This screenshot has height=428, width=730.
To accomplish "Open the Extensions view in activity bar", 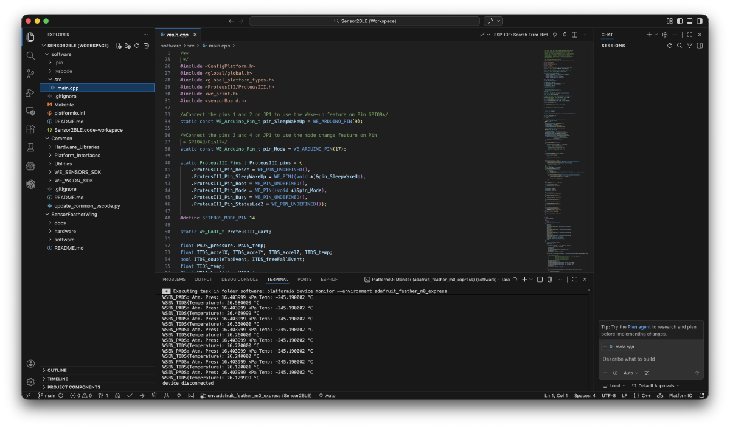I will [x=30, y=129].
